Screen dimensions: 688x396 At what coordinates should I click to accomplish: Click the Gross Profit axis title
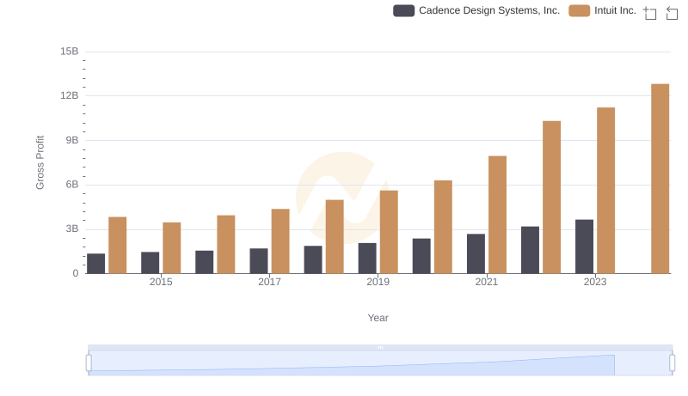[x=40, y=162]
